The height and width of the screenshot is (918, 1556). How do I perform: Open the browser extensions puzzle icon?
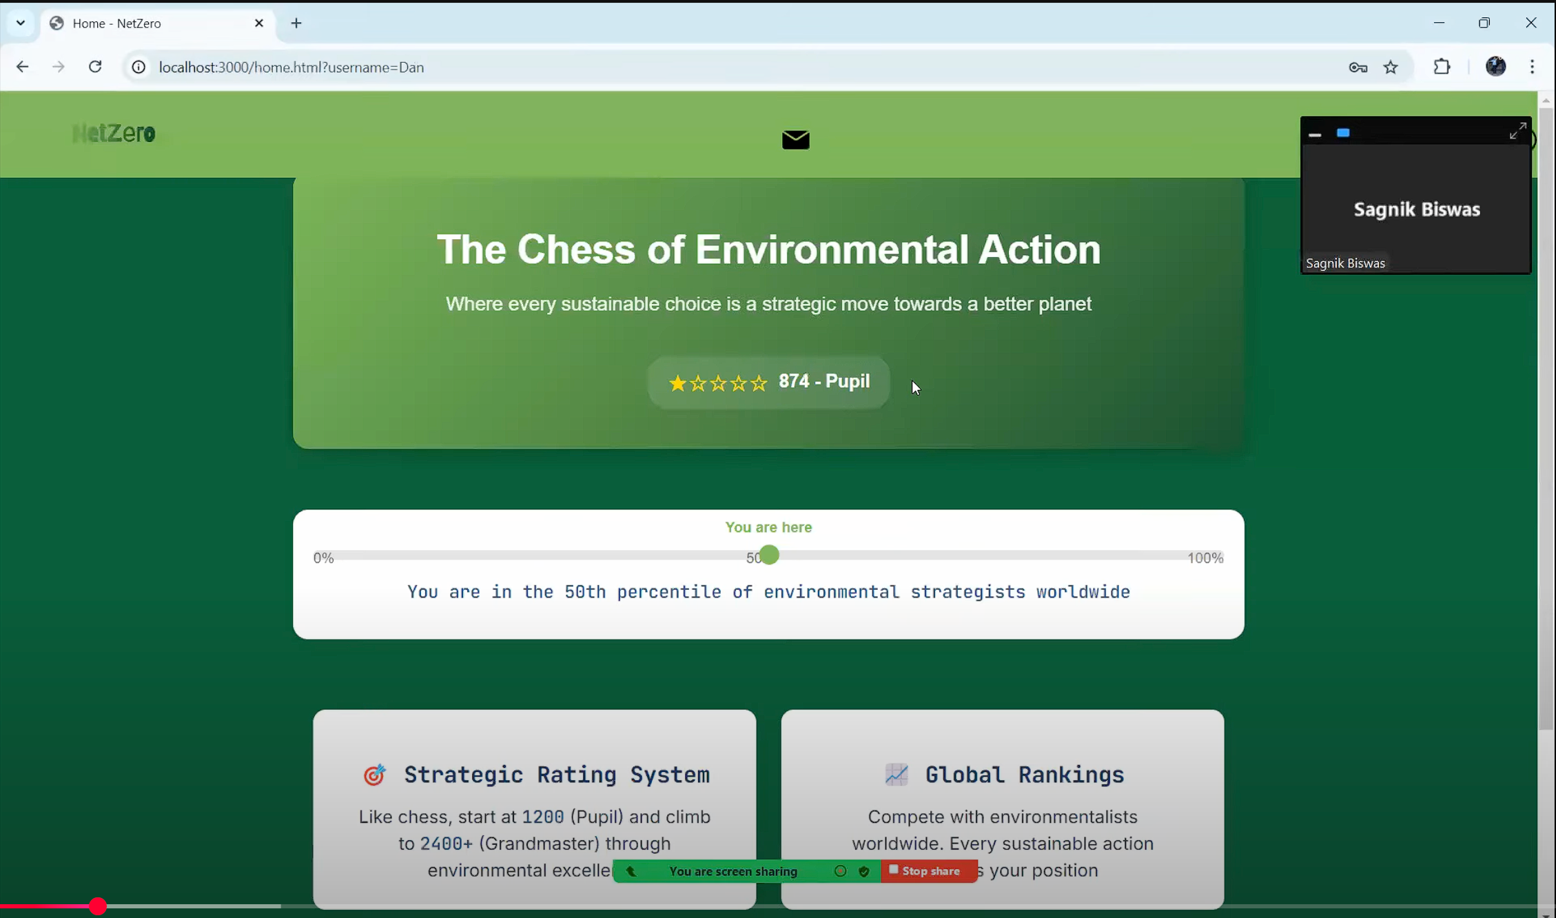tap(1442, 67)
